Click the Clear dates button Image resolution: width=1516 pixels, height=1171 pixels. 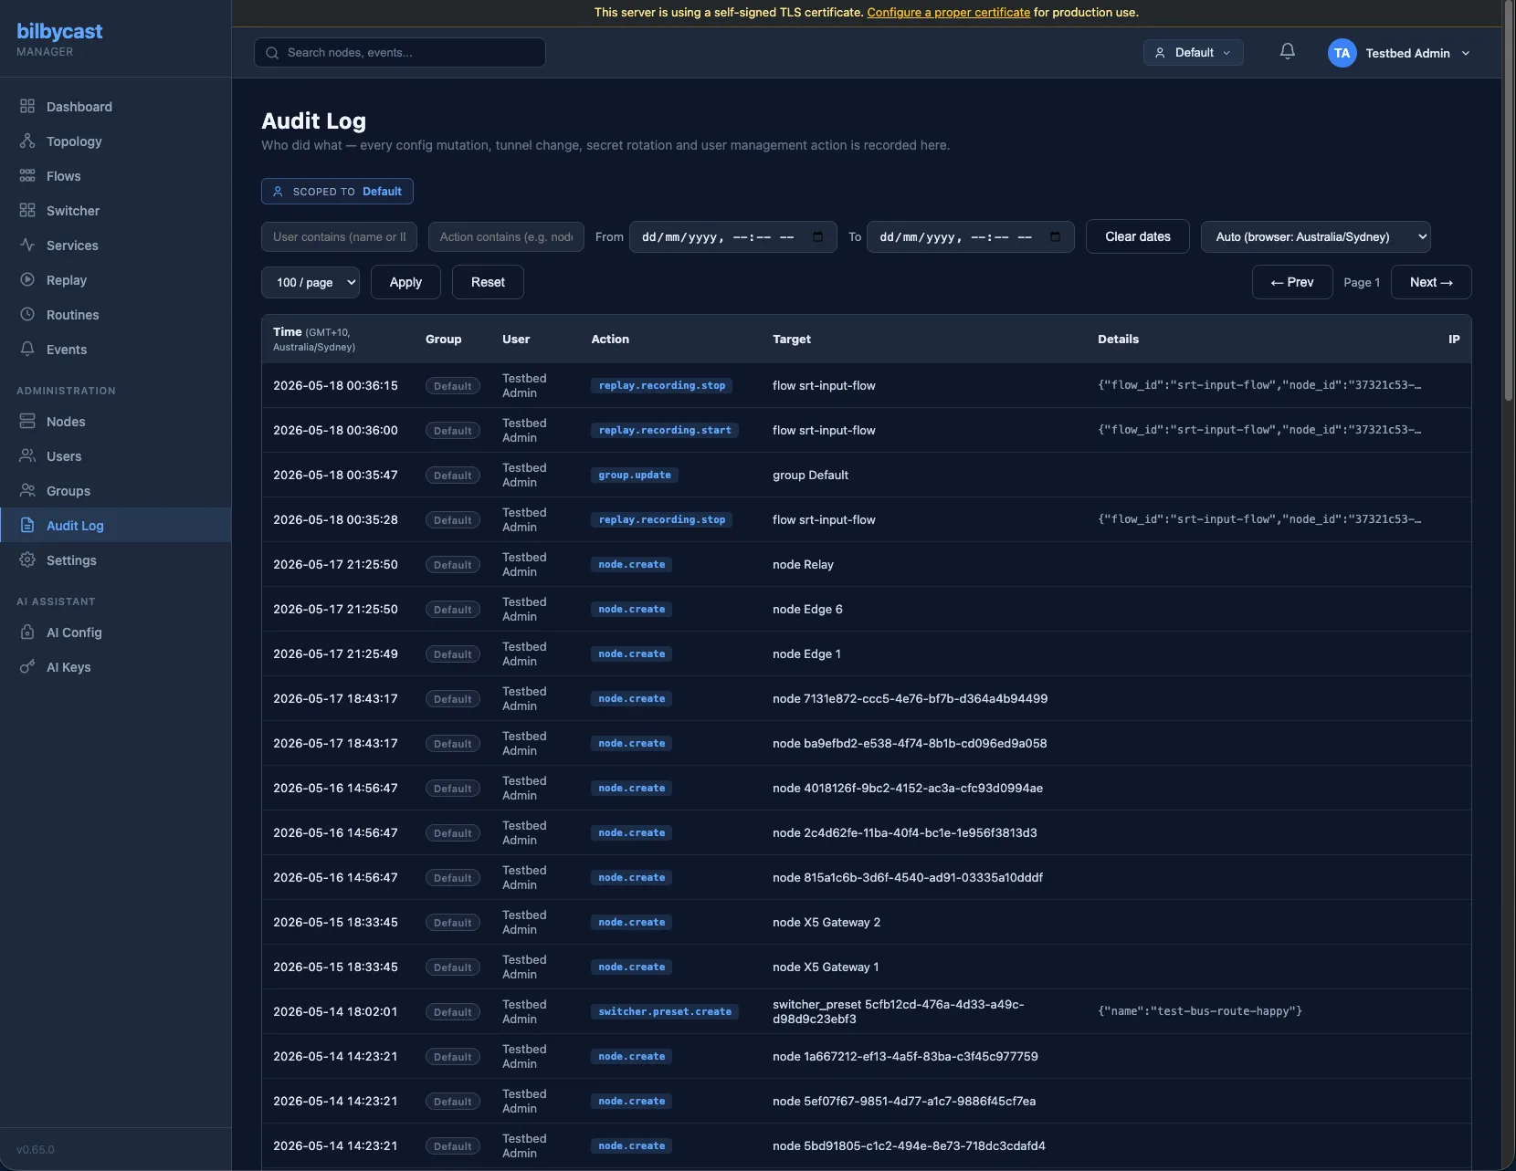coord(1137,236)
